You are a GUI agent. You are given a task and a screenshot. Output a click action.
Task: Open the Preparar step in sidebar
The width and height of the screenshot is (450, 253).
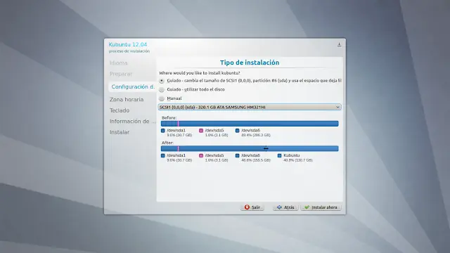point(121,74)
